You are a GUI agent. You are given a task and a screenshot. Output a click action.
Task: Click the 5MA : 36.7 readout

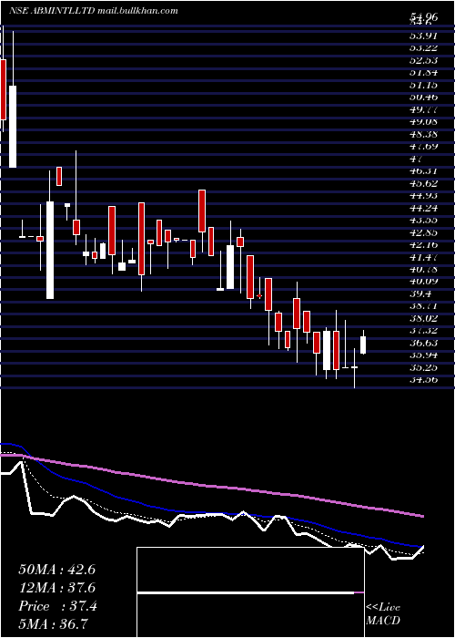tap(53, 623)
